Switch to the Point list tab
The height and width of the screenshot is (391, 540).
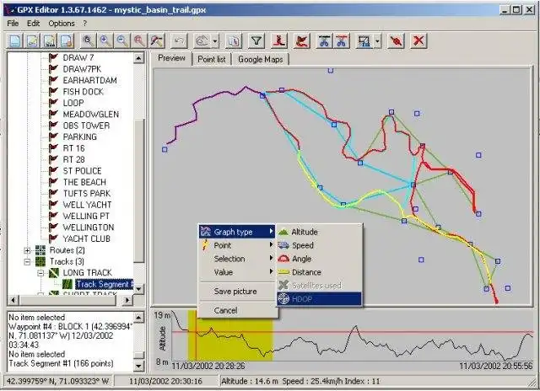pos(212,60)
